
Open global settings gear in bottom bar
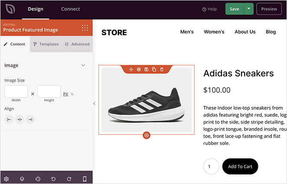[x=6, y=179]
